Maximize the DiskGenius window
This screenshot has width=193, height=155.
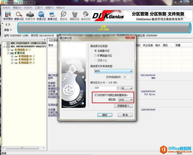[x=181, y=2]
